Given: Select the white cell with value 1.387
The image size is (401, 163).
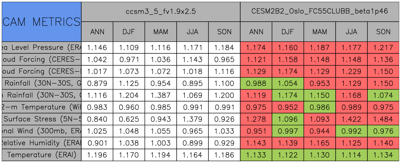Looking at the screenshot, I should [161, 95].
